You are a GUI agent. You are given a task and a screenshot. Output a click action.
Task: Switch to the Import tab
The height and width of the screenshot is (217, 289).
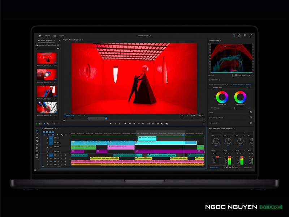[x=48, y=35]
